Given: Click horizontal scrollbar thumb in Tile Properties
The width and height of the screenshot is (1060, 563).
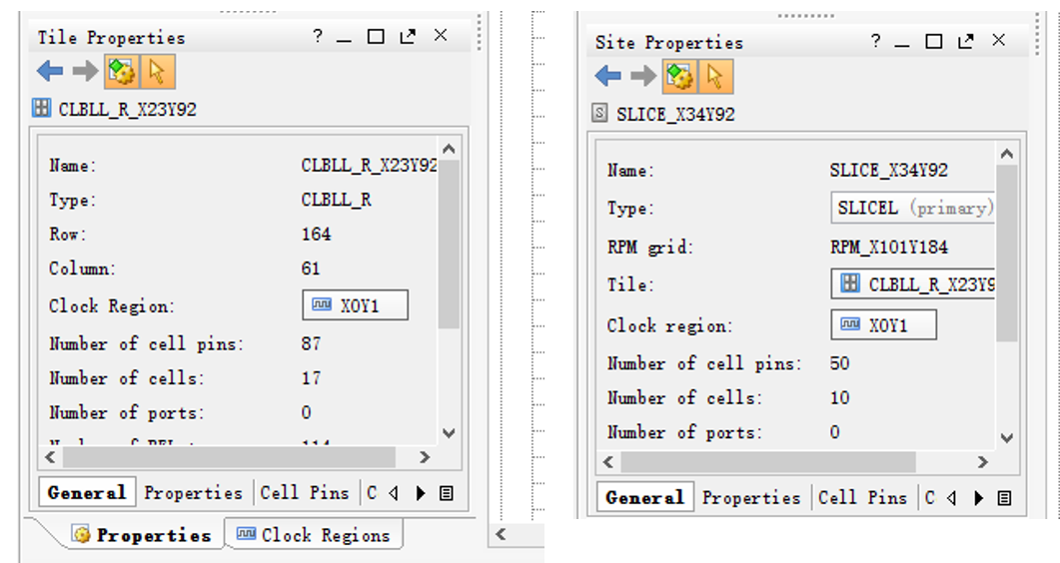Looking at the screenshot, I should [229, 457].
